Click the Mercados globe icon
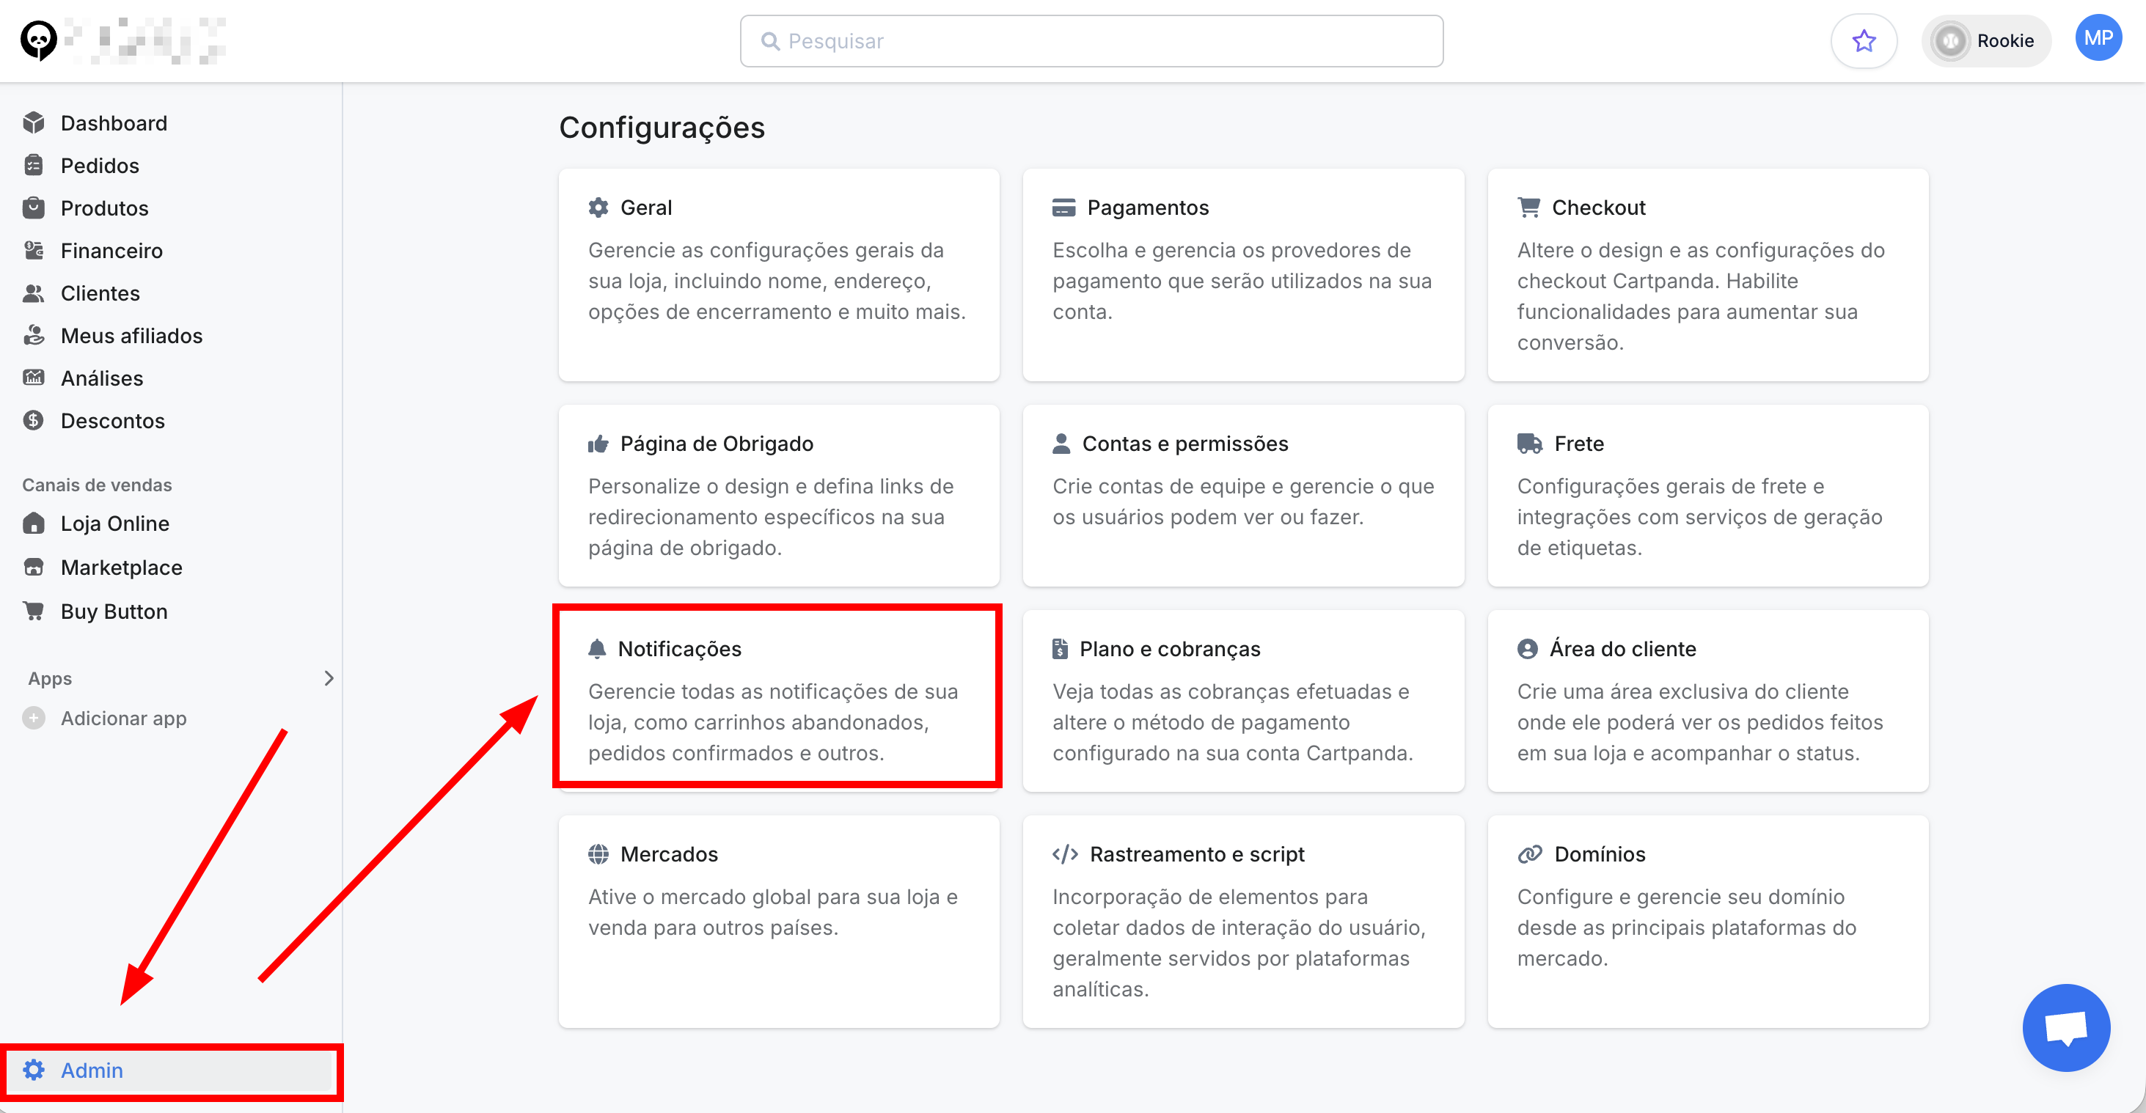Image resolution: width=2146 pixels, height=1113 pixels. 598,854
